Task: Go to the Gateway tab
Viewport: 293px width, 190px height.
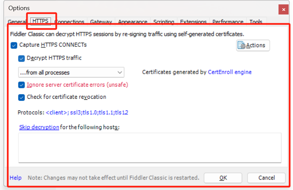Action: [x=101, y=22]
